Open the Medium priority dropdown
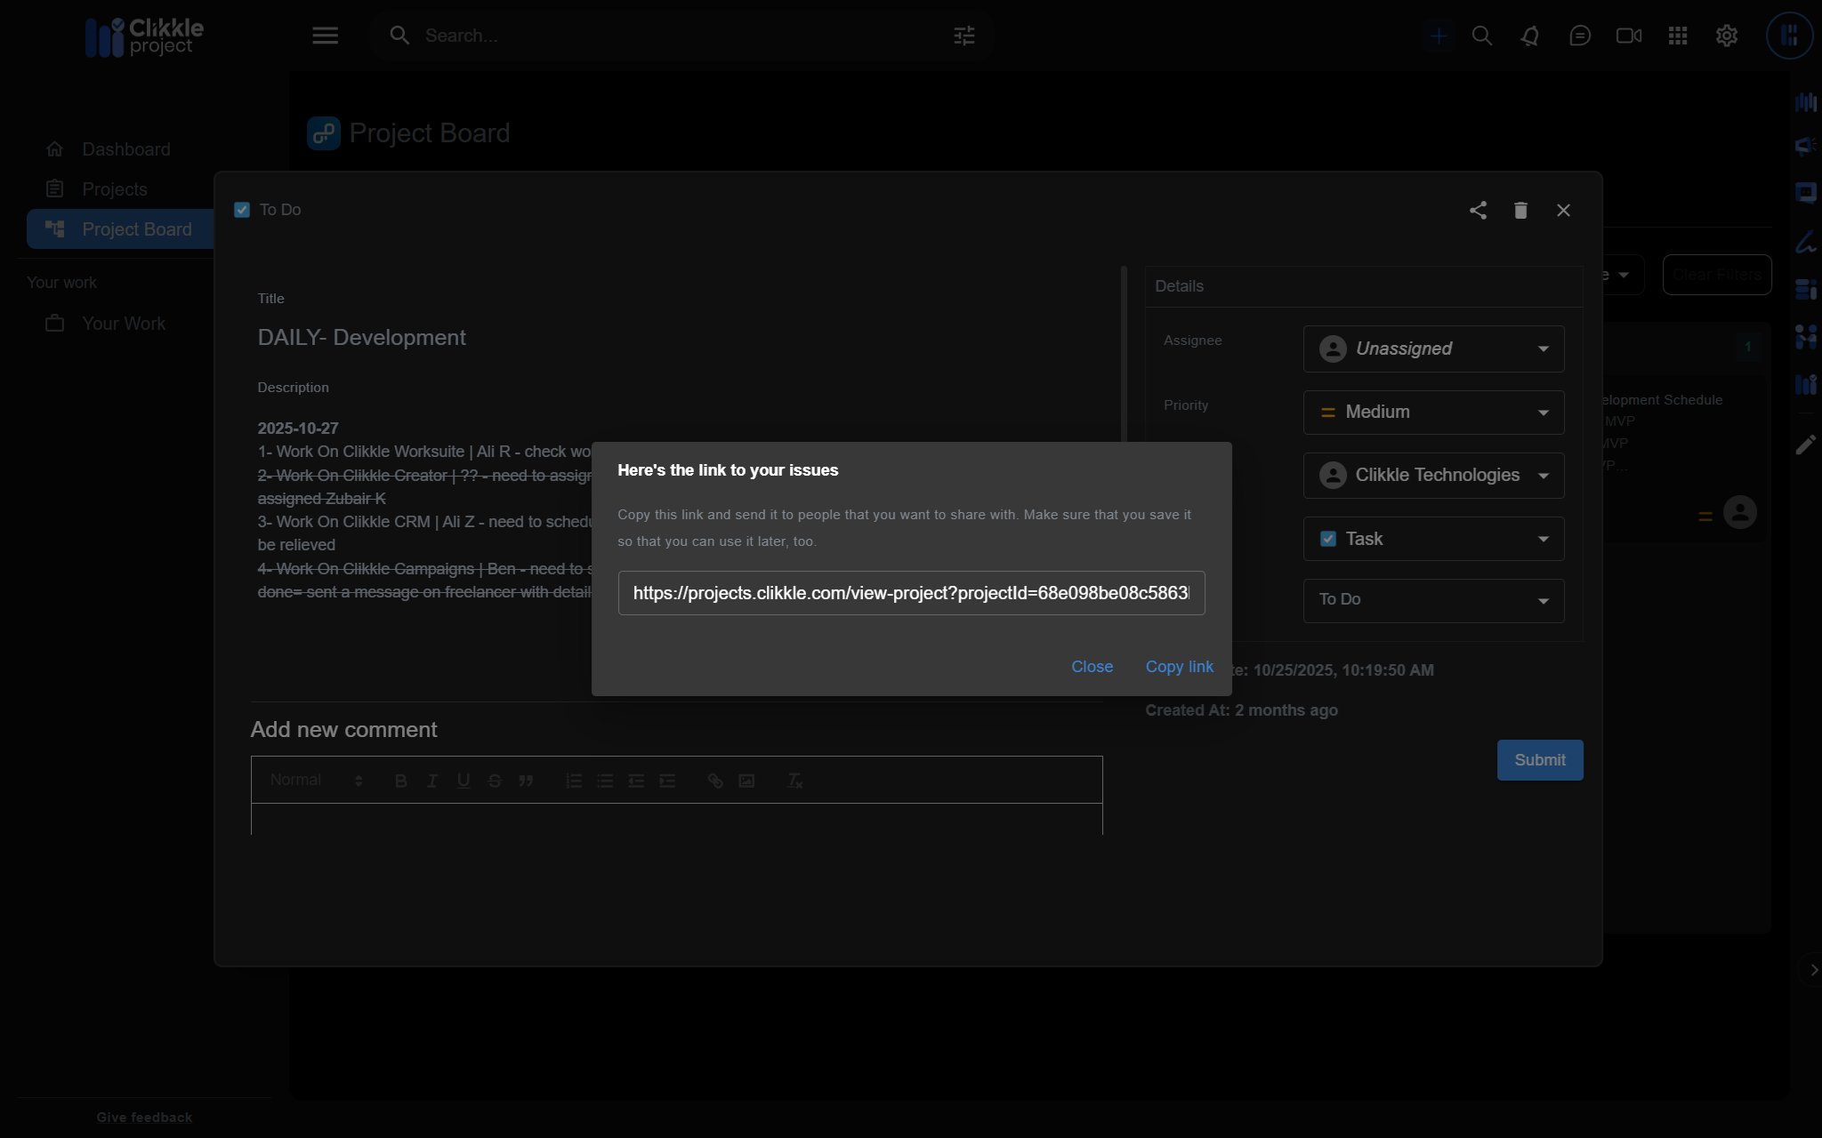Image resolution: width=1822 pixels, height=1138 pixels. [1433, 413]
